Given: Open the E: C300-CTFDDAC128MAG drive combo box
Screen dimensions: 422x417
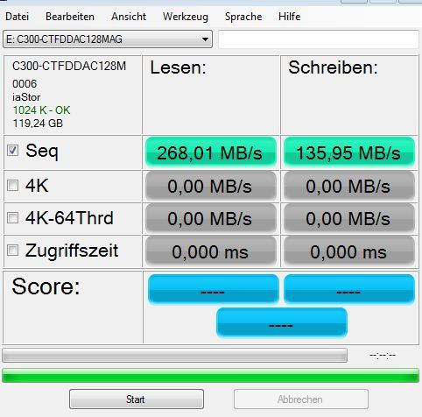Looking at the screenshot, I should pyautogui.click(x=108, y=39).
